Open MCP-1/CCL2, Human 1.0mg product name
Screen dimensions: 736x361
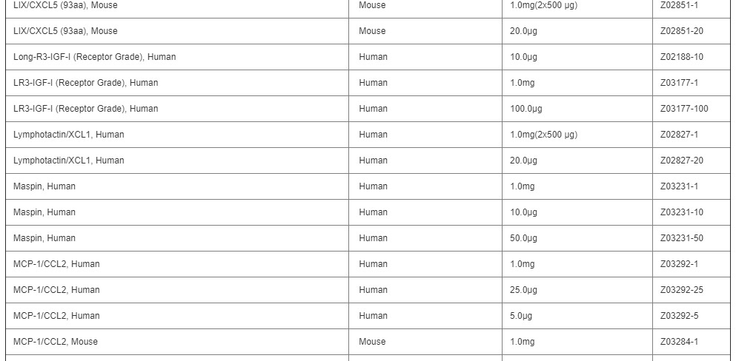tap(56, 264)
